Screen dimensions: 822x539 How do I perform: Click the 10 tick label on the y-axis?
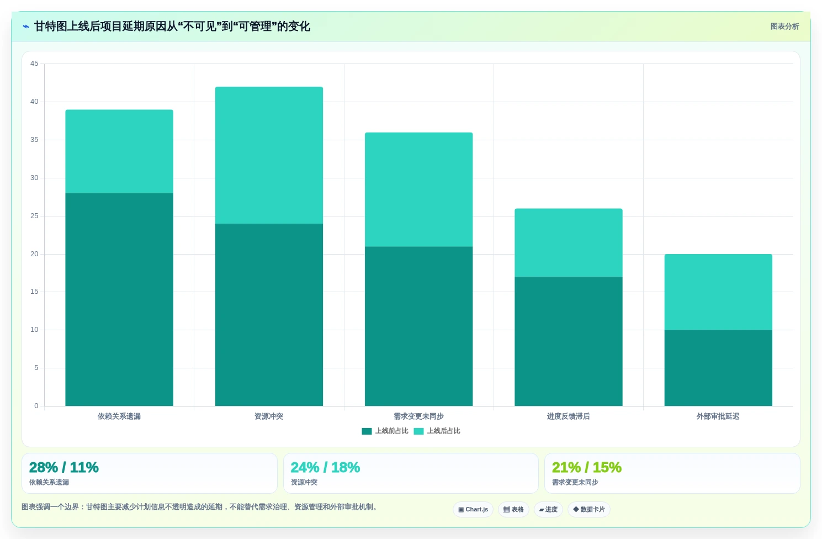click(34, 330)
